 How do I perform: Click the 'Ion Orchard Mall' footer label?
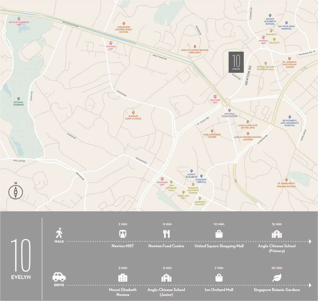(x=219, y=290)
